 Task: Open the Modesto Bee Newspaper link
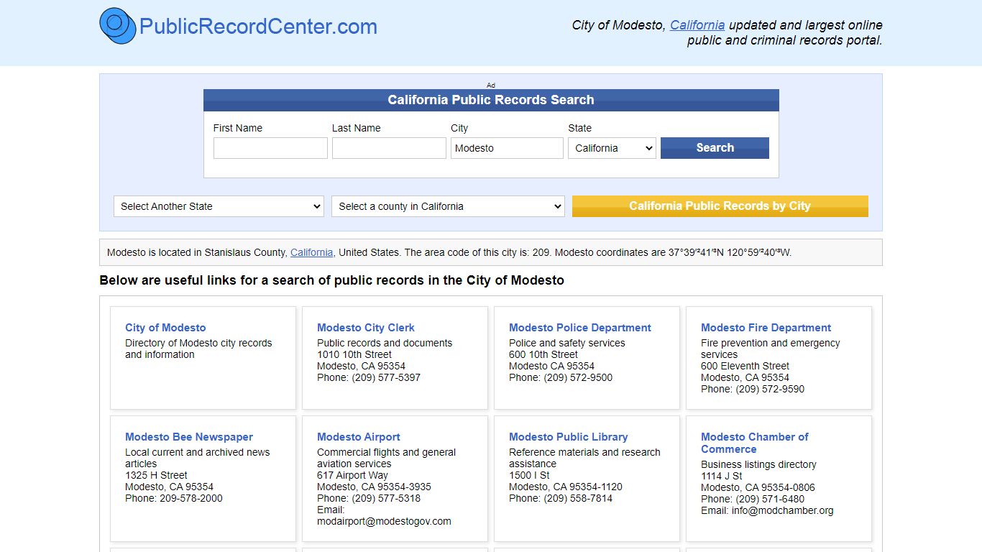click(x=189, y=437)
